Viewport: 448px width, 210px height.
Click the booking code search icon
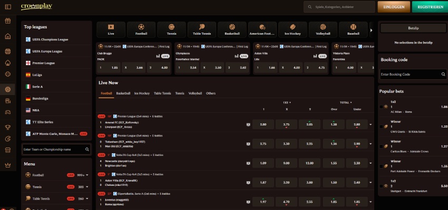pos(443,74)
